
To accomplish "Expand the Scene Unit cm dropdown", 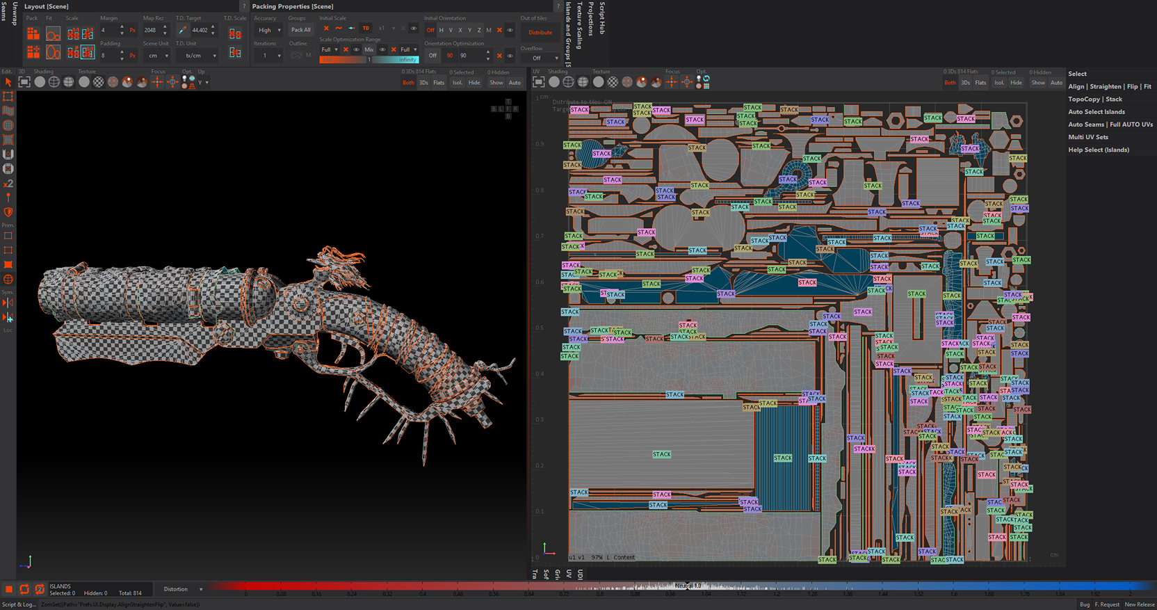I will pos(158,56).
